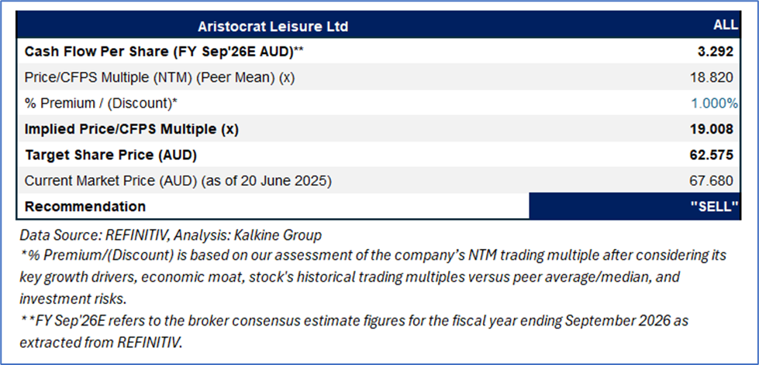Click the Cash Flow Per Share row label

(x=162, y=52)
